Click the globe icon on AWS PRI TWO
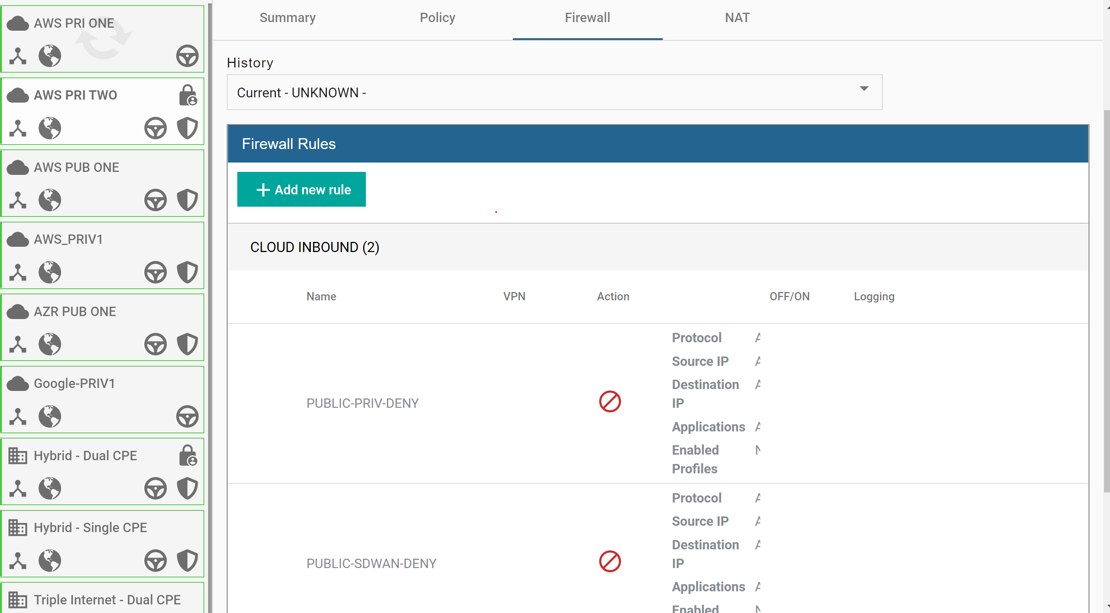The height and width of the screenshot is (613, 1110). (x=49, y=128)
